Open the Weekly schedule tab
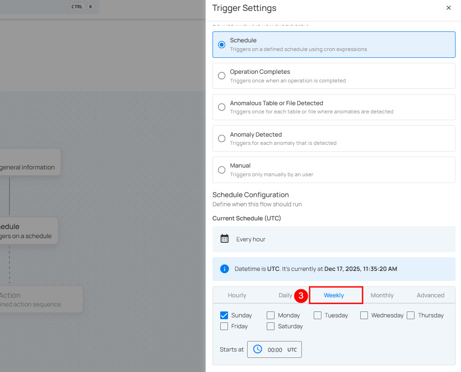Screen dimensions: 461x372 [334, 296]
